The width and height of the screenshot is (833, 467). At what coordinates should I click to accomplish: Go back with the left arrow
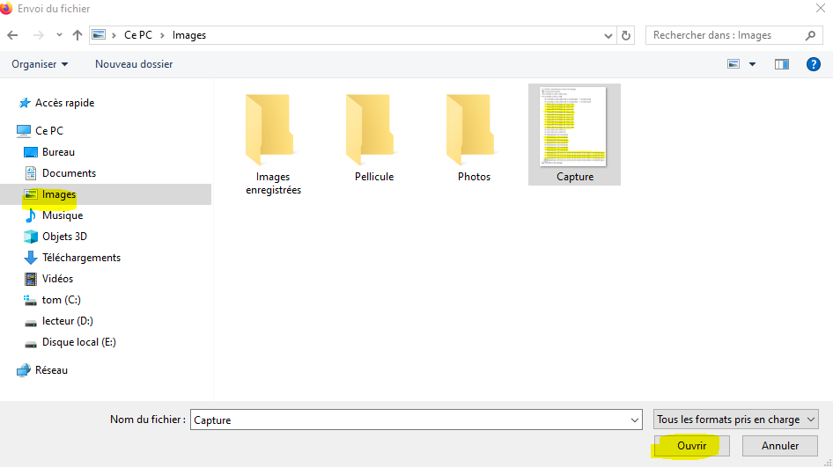click(x=12, y=35)
